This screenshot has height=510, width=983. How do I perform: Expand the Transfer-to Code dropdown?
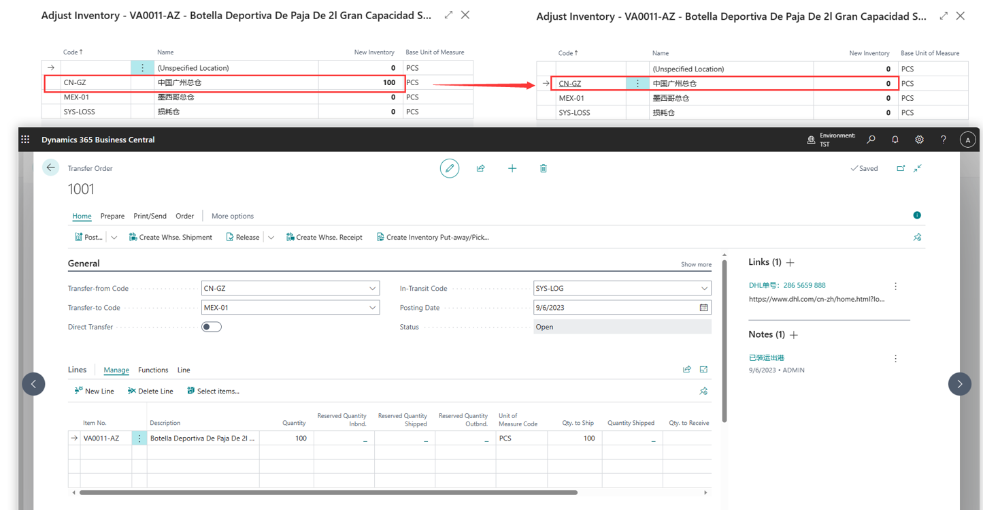click(372, 308)
